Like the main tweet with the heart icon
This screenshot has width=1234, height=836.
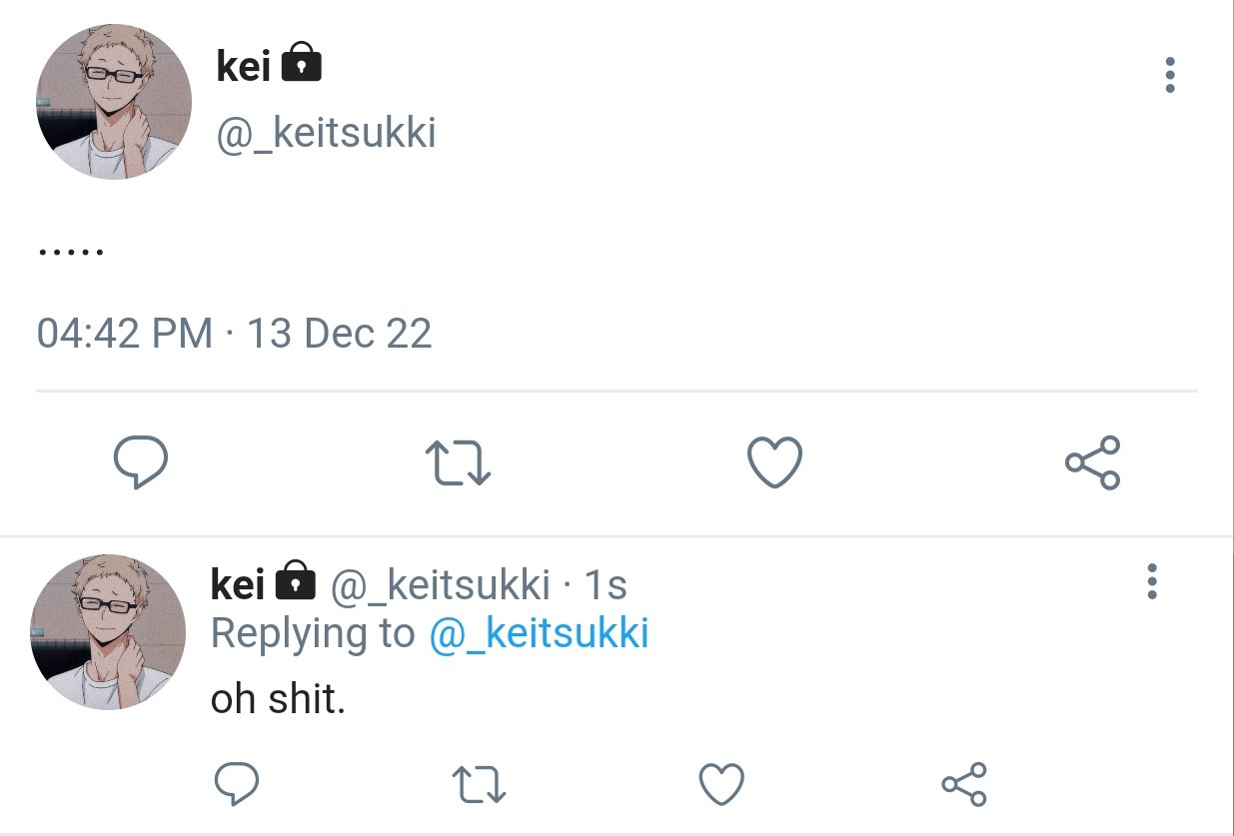click(774, 463)
